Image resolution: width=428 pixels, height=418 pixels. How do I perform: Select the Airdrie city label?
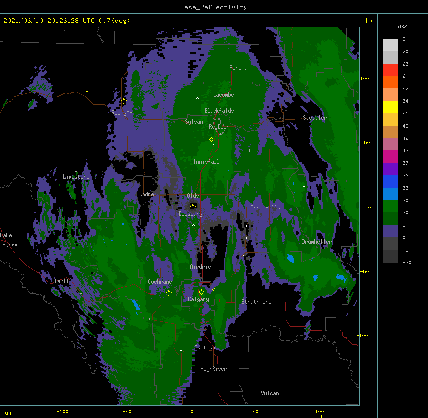(201, 267)
